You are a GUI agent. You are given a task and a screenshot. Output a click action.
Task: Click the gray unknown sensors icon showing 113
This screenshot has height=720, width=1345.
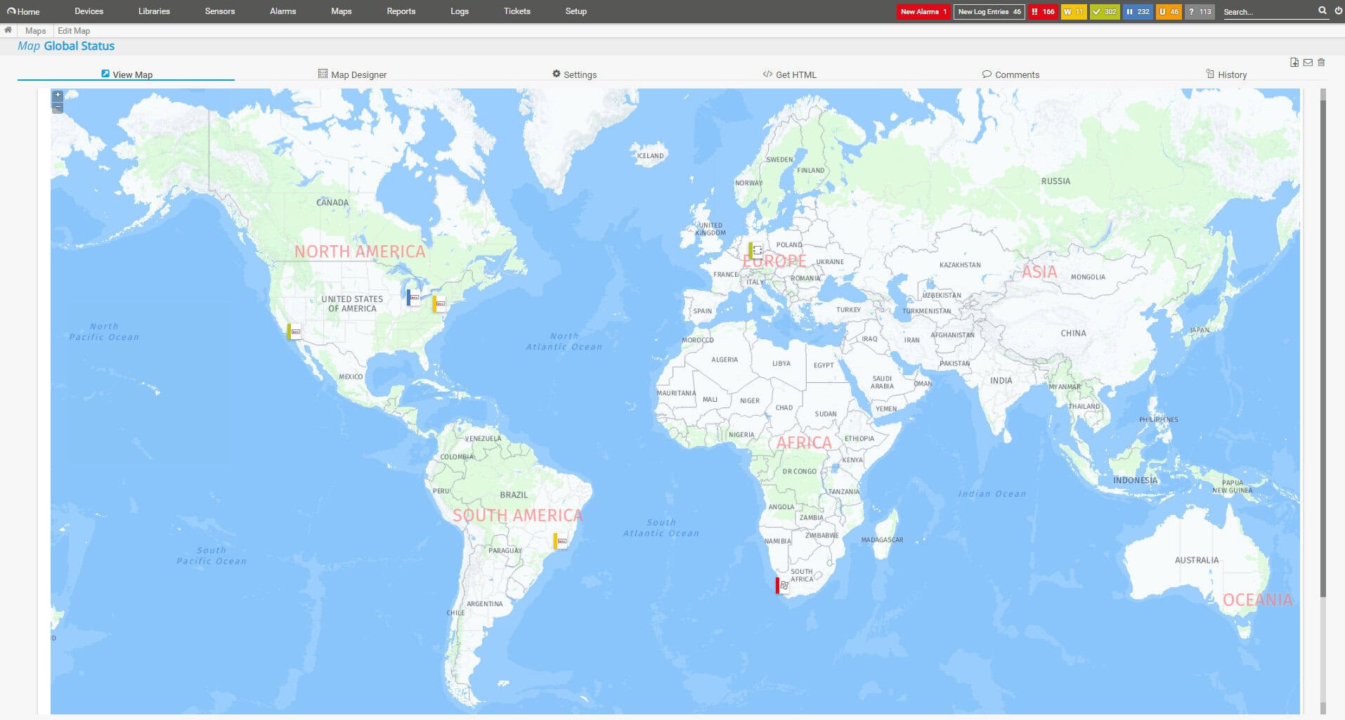[1198, 11]
